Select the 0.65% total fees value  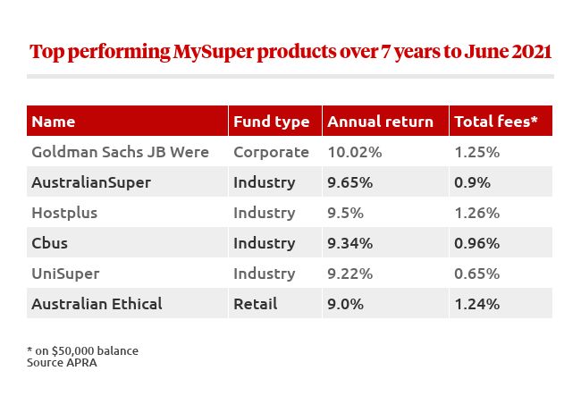point(476,274)
